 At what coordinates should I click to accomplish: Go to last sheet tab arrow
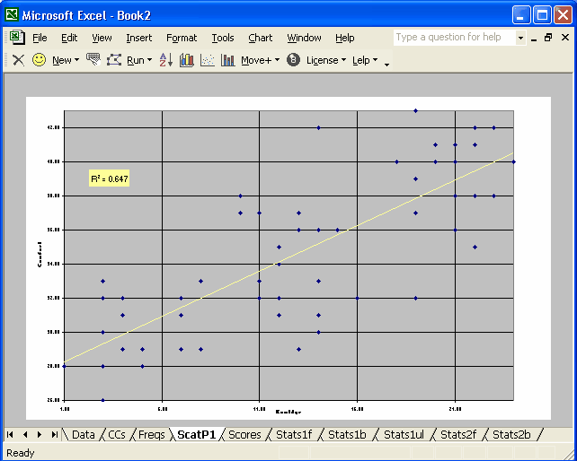(x=55, y=435)
